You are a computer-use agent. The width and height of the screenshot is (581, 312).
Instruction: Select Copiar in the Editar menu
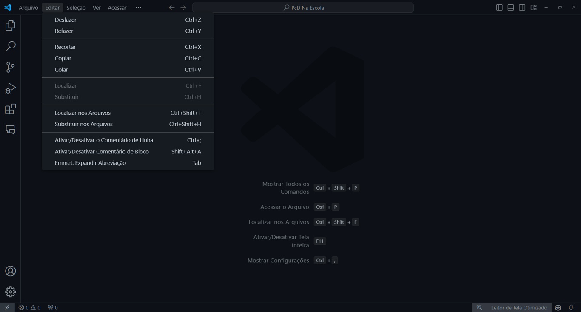pyautogui.click(x=128, y=58)
